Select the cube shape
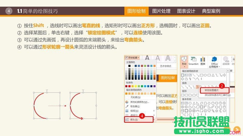Image resolution: width=243 pixels, height=136 pixels. click(x=183, y=111)
